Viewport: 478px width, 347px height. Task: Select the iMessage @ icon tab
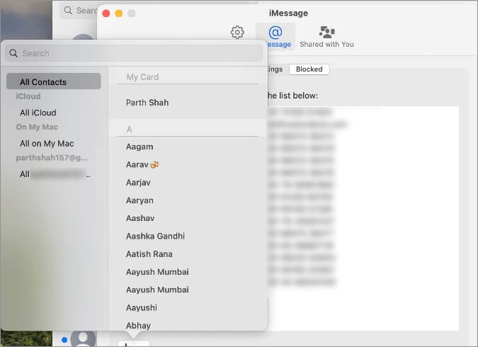click(275, 36)
